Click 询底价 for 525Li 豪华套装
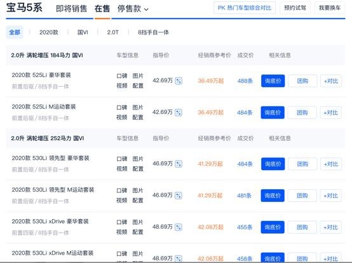The height and width of the screenshot is (263, 352). 273,81
